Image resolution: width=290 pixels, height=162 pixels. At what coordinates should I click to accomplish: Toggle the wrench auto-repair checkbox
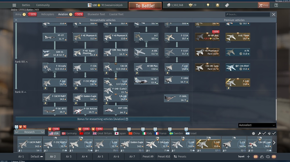pos(264,133)
